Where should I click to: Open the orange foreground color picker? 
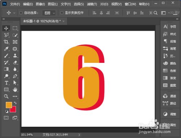point(9,105)
